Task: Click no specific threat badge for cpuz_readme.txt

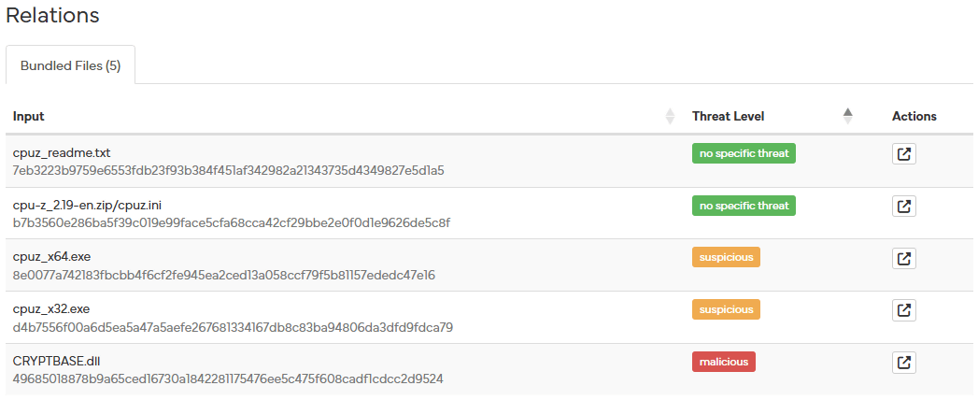Action: pos(744,153)
